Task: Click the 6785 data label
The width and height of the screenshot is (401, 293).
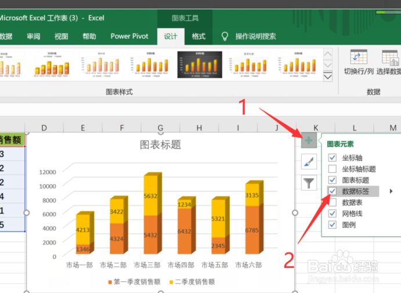Action: click(x=252, y=230)
